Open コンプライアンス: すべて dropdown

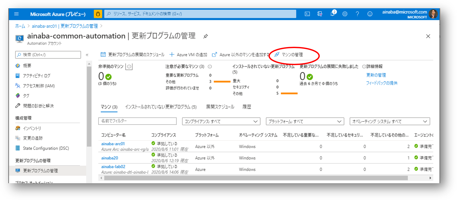coord(221,121)
